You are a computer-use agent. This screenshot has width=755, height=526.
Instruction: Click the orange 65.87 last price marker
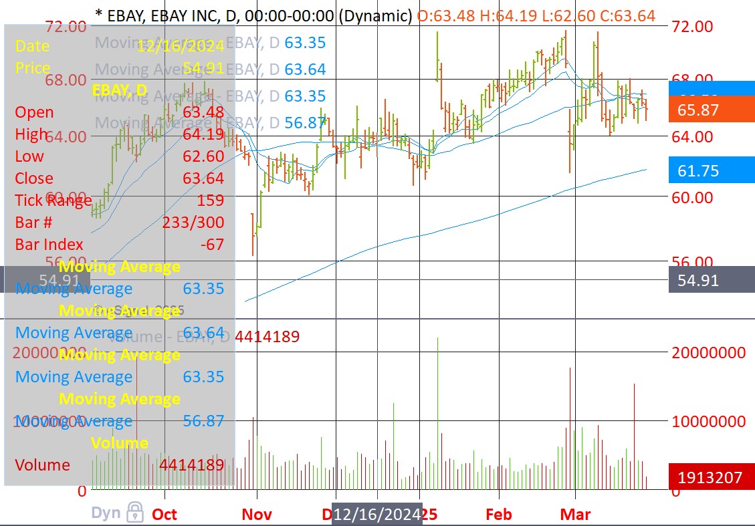pyautogui.click(x=712, y=110)
